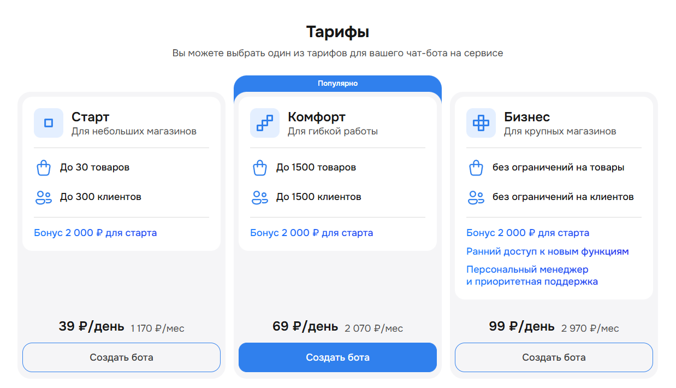
Task: Click the Популярно badge on Комфорт card
Action: [x=337, y=83]
